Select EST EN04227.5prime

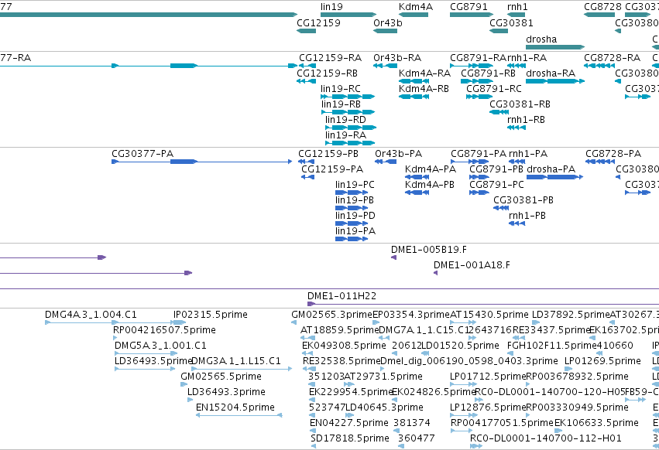[x=313, y=431]
